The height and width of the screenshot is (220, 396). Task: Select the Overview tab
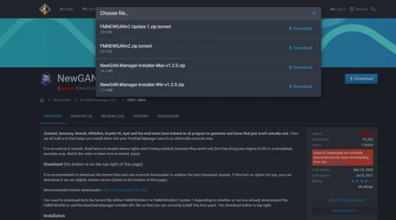coord(52,116)
